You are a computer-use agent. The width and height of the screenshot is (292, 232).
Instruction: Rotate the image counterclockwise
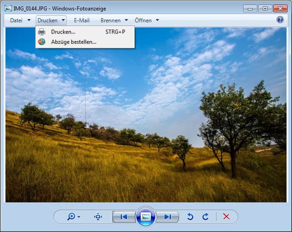click(x=190, y=216)
